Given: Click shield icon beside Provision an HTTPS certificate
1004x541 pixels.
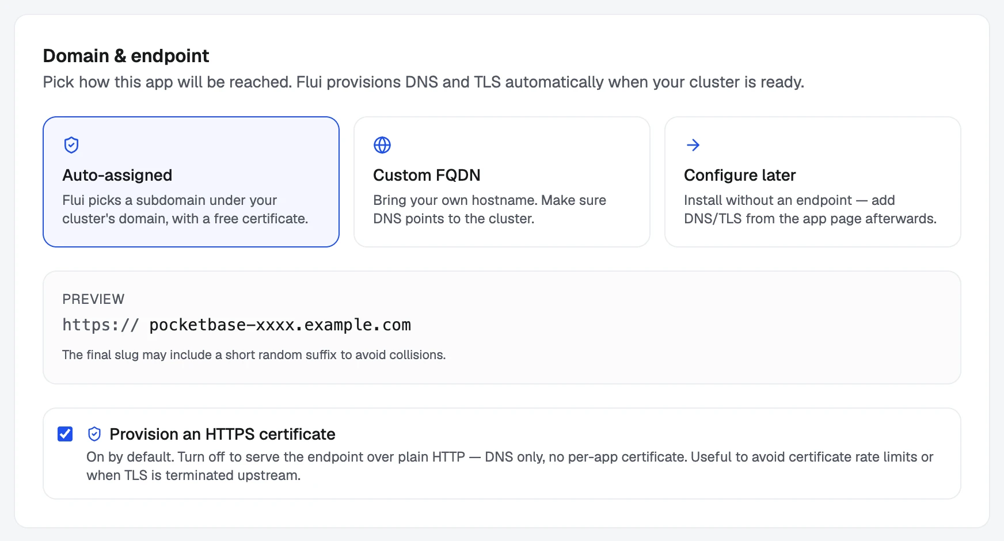Looking at the screenshot, I should click(94, 434).
